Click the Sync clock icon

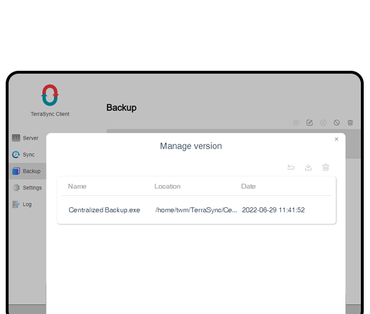coord(16,155)
